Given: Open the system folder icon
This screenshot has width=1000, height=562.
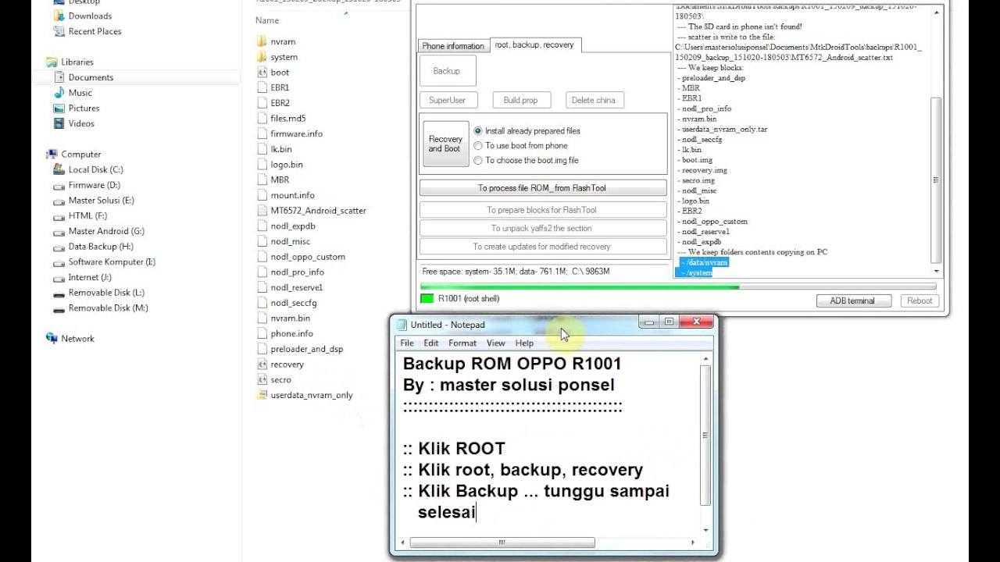Looking at the screenshot, I should [x=262, y=57].
